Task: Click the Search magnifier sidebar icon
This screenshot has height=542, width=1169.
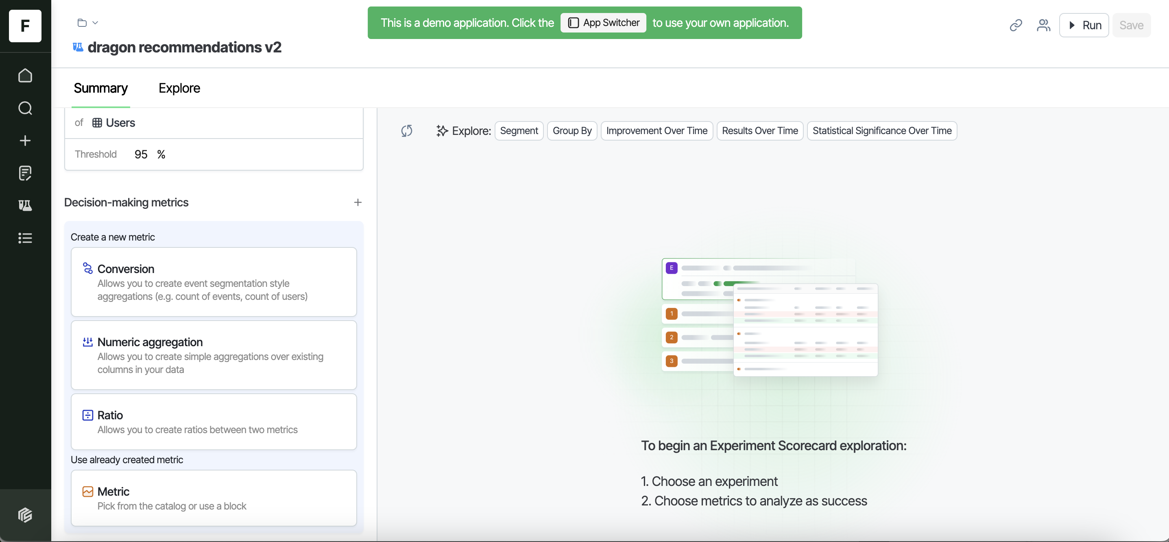Action: [x=25, y=108]
